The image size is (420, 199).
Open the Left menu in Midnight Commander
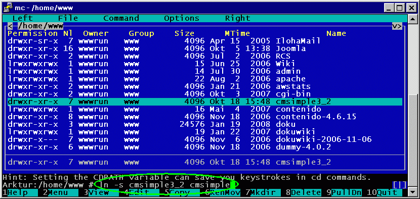[x=22, y=18]
